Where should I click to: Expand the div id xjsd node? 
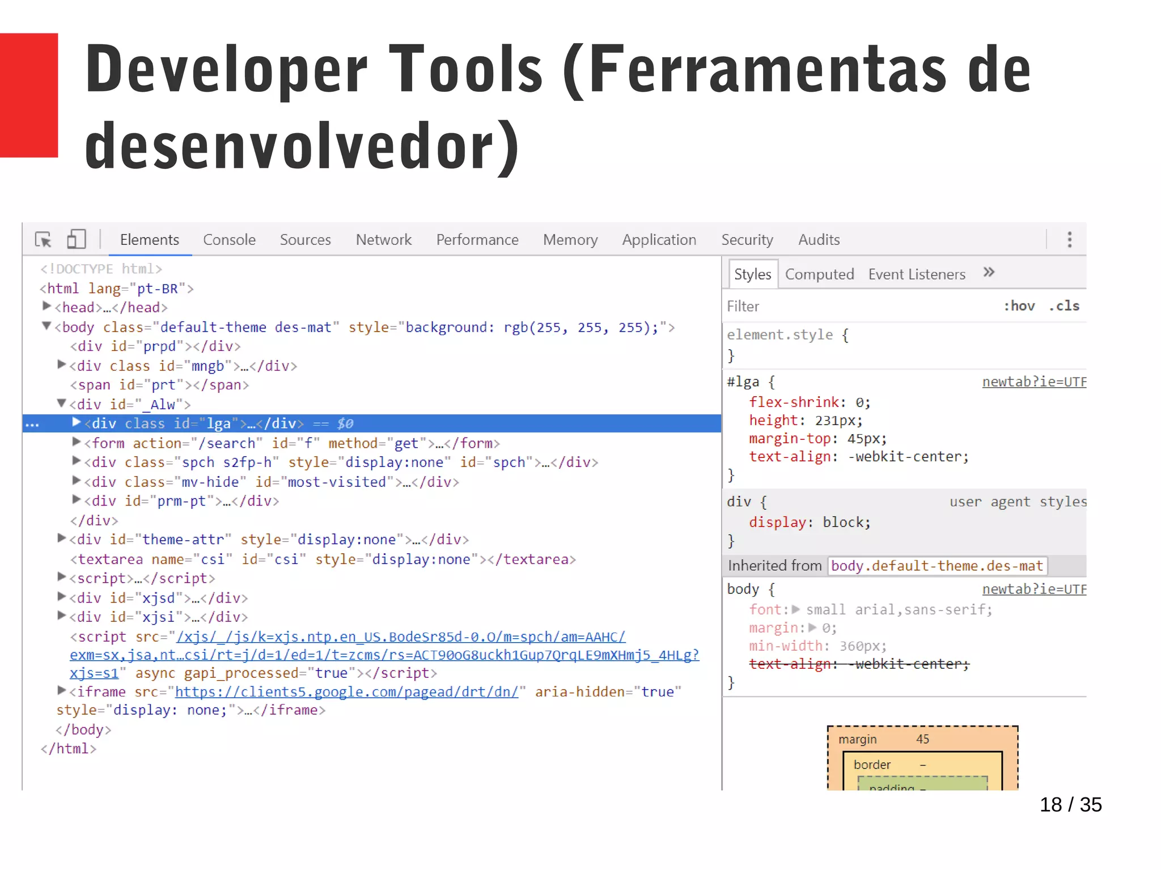point(62,596)
